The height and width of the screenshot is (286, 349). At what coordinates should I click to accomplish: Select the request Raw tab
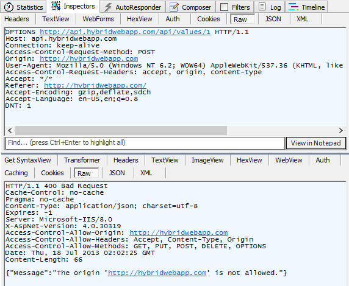(242, 19)
